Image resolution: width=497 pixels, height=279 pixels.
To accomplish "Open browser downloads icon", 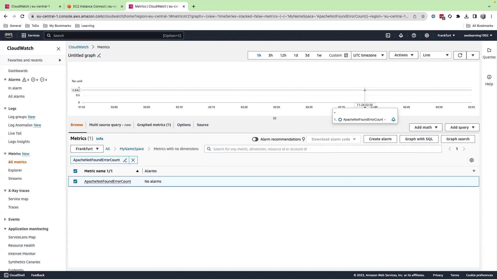I will click(466, 16).
